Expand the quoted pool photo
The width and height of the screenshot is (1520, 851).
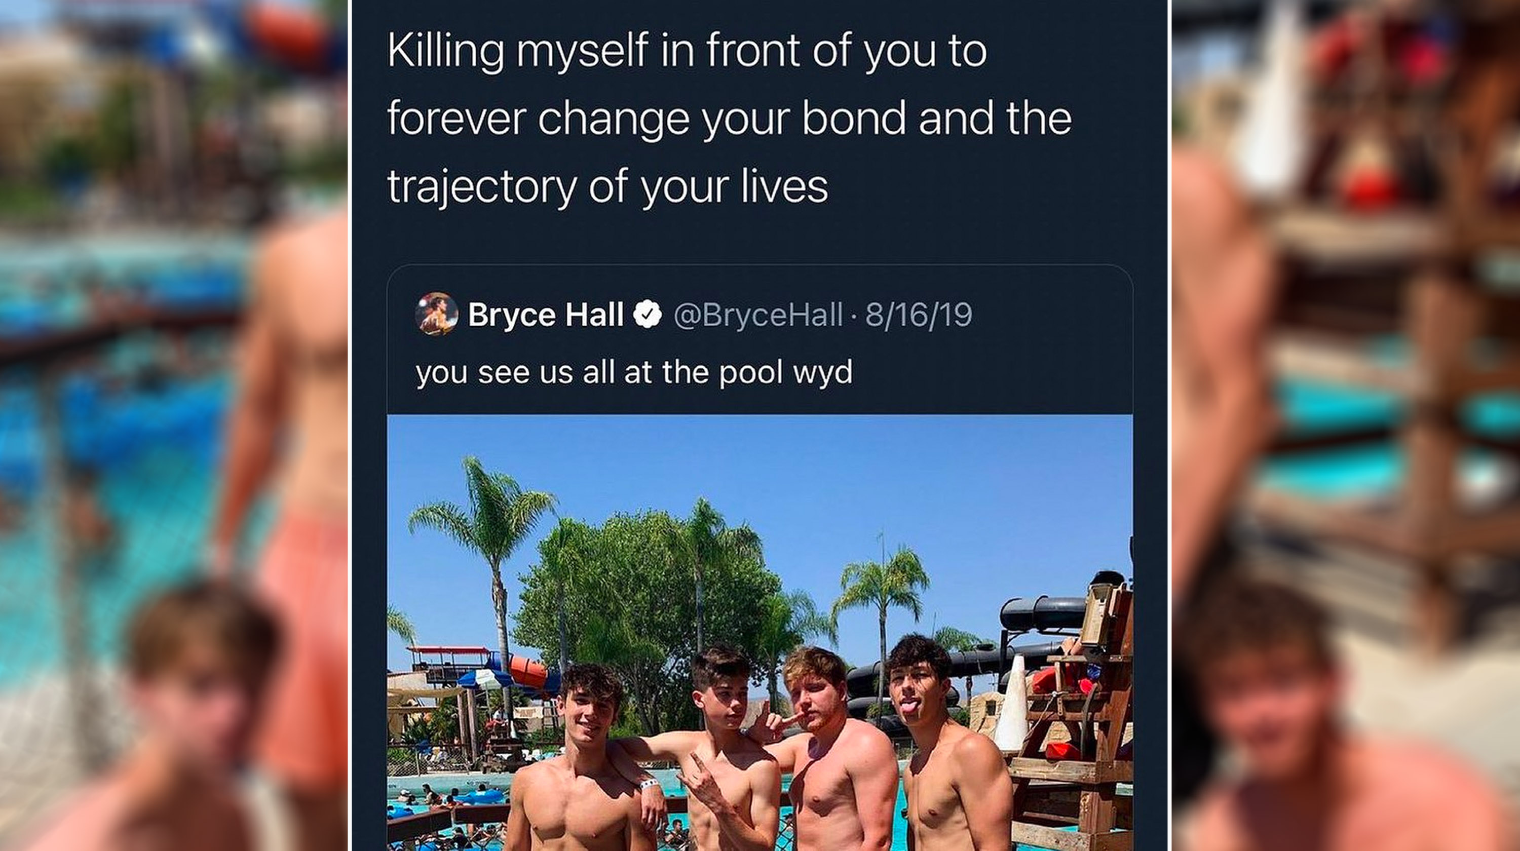760,633
